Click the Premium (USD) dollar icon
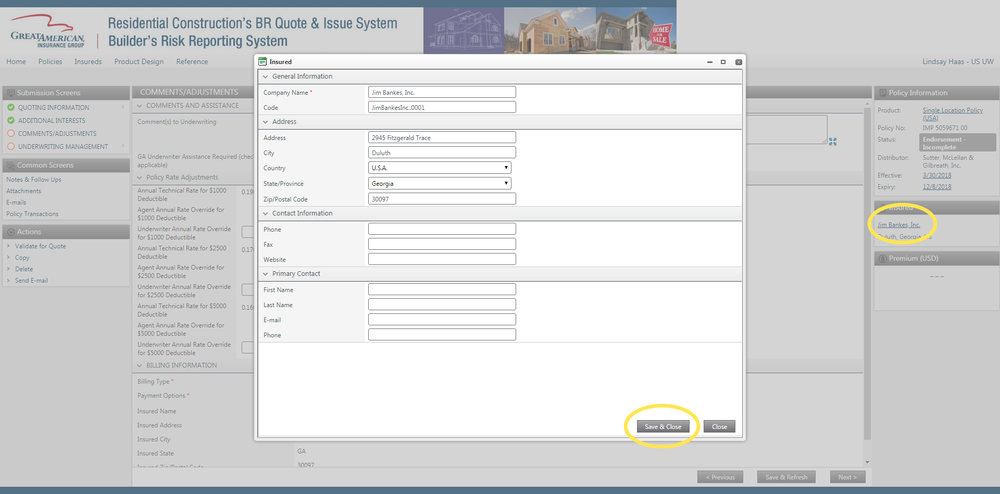This screenshot has height=494, width=1000. tap(882, 259)
